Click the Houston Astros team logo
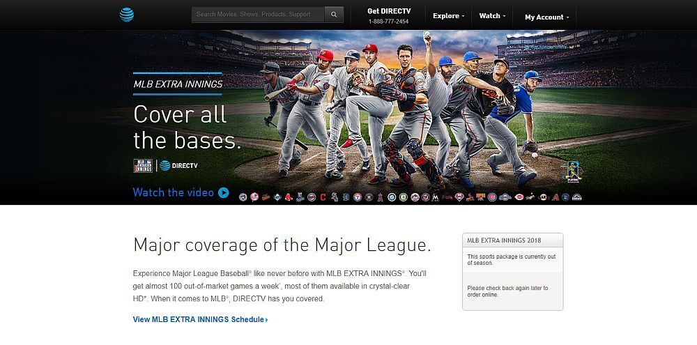Image resolution: width=697 pixels, height=345 pixels. [x=369, y=197]
